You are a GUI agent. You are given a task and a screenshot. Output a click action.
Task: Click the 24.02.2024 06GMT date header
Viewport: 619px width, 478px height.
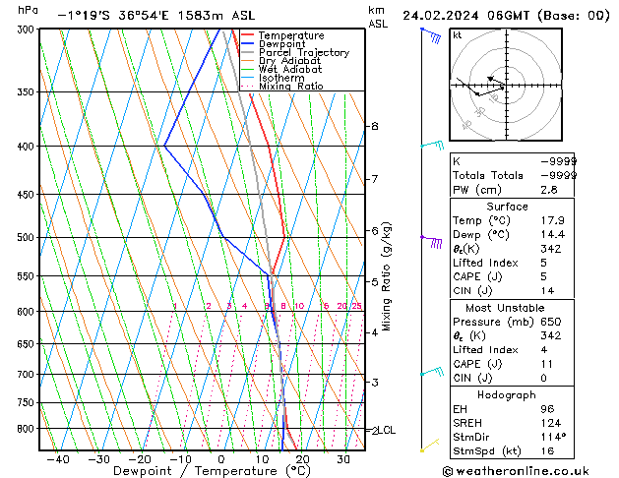[x=502, y=16]
